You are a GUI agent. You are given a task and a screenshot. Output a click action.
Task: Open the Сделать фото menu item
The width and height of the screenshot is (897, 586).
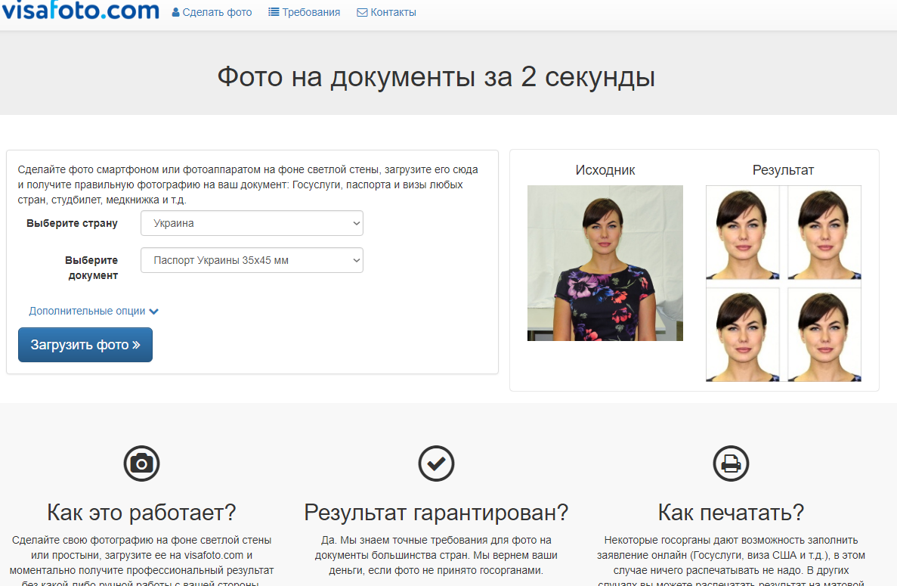click(218, 13)
